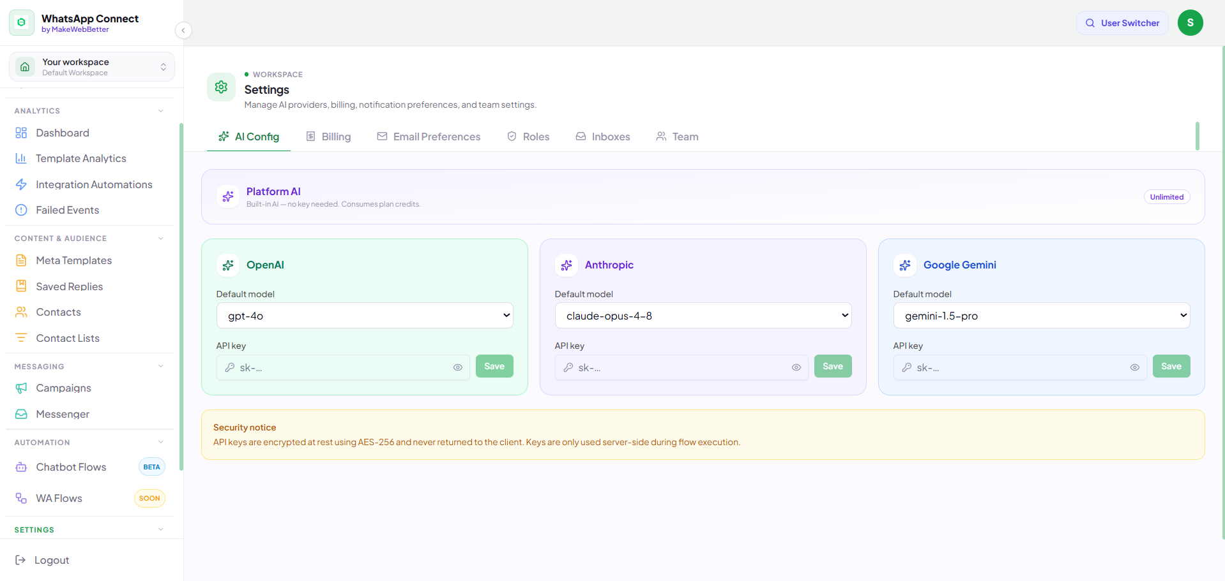Reveal the Anthropic API key with eye icon
Viewport: 1225px width, 581px height.
pyautogui.click(x=796, y=367)
